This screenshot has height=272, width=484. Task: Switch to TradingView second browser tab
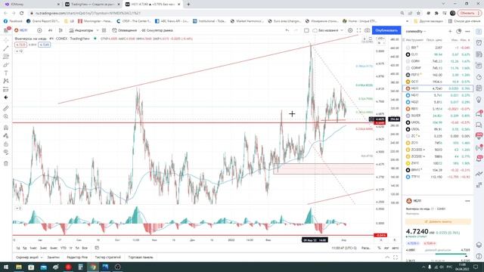pyautogui.click(x=92, y=5)
